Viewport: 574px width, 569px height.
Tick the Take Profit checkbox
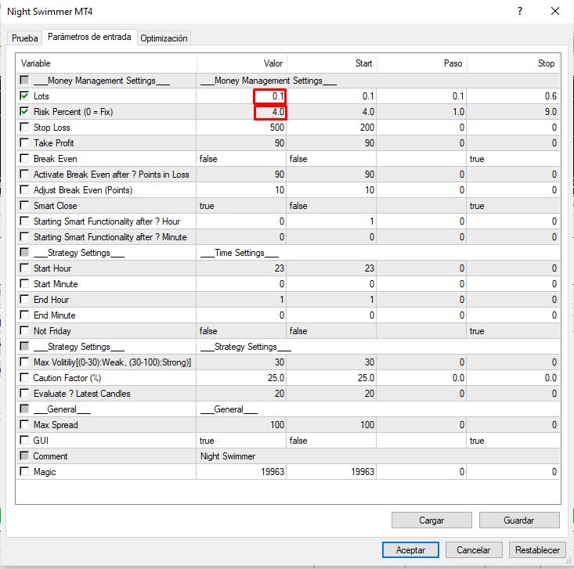24,142
